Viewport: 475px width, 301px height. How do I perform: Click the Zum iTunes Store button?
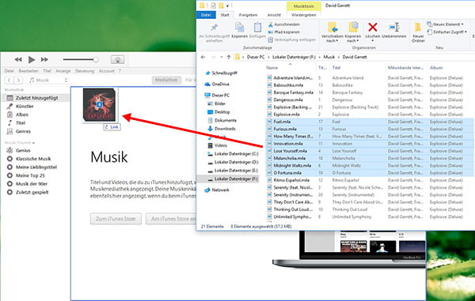coord(116,219)
